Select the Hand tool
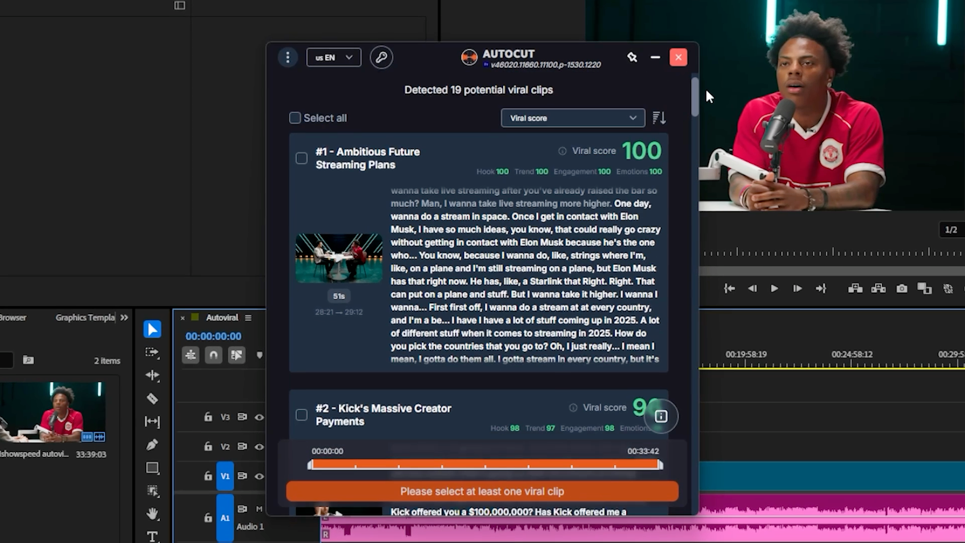The height and width of the screenshot is (543, 965). click(152, 514)
